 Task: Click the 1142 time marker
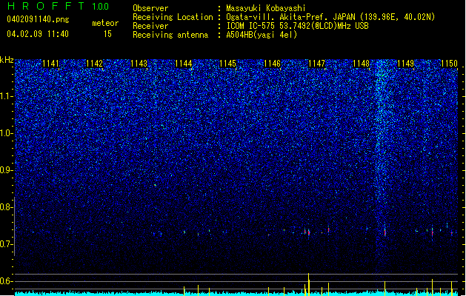(x=94, y=63)
